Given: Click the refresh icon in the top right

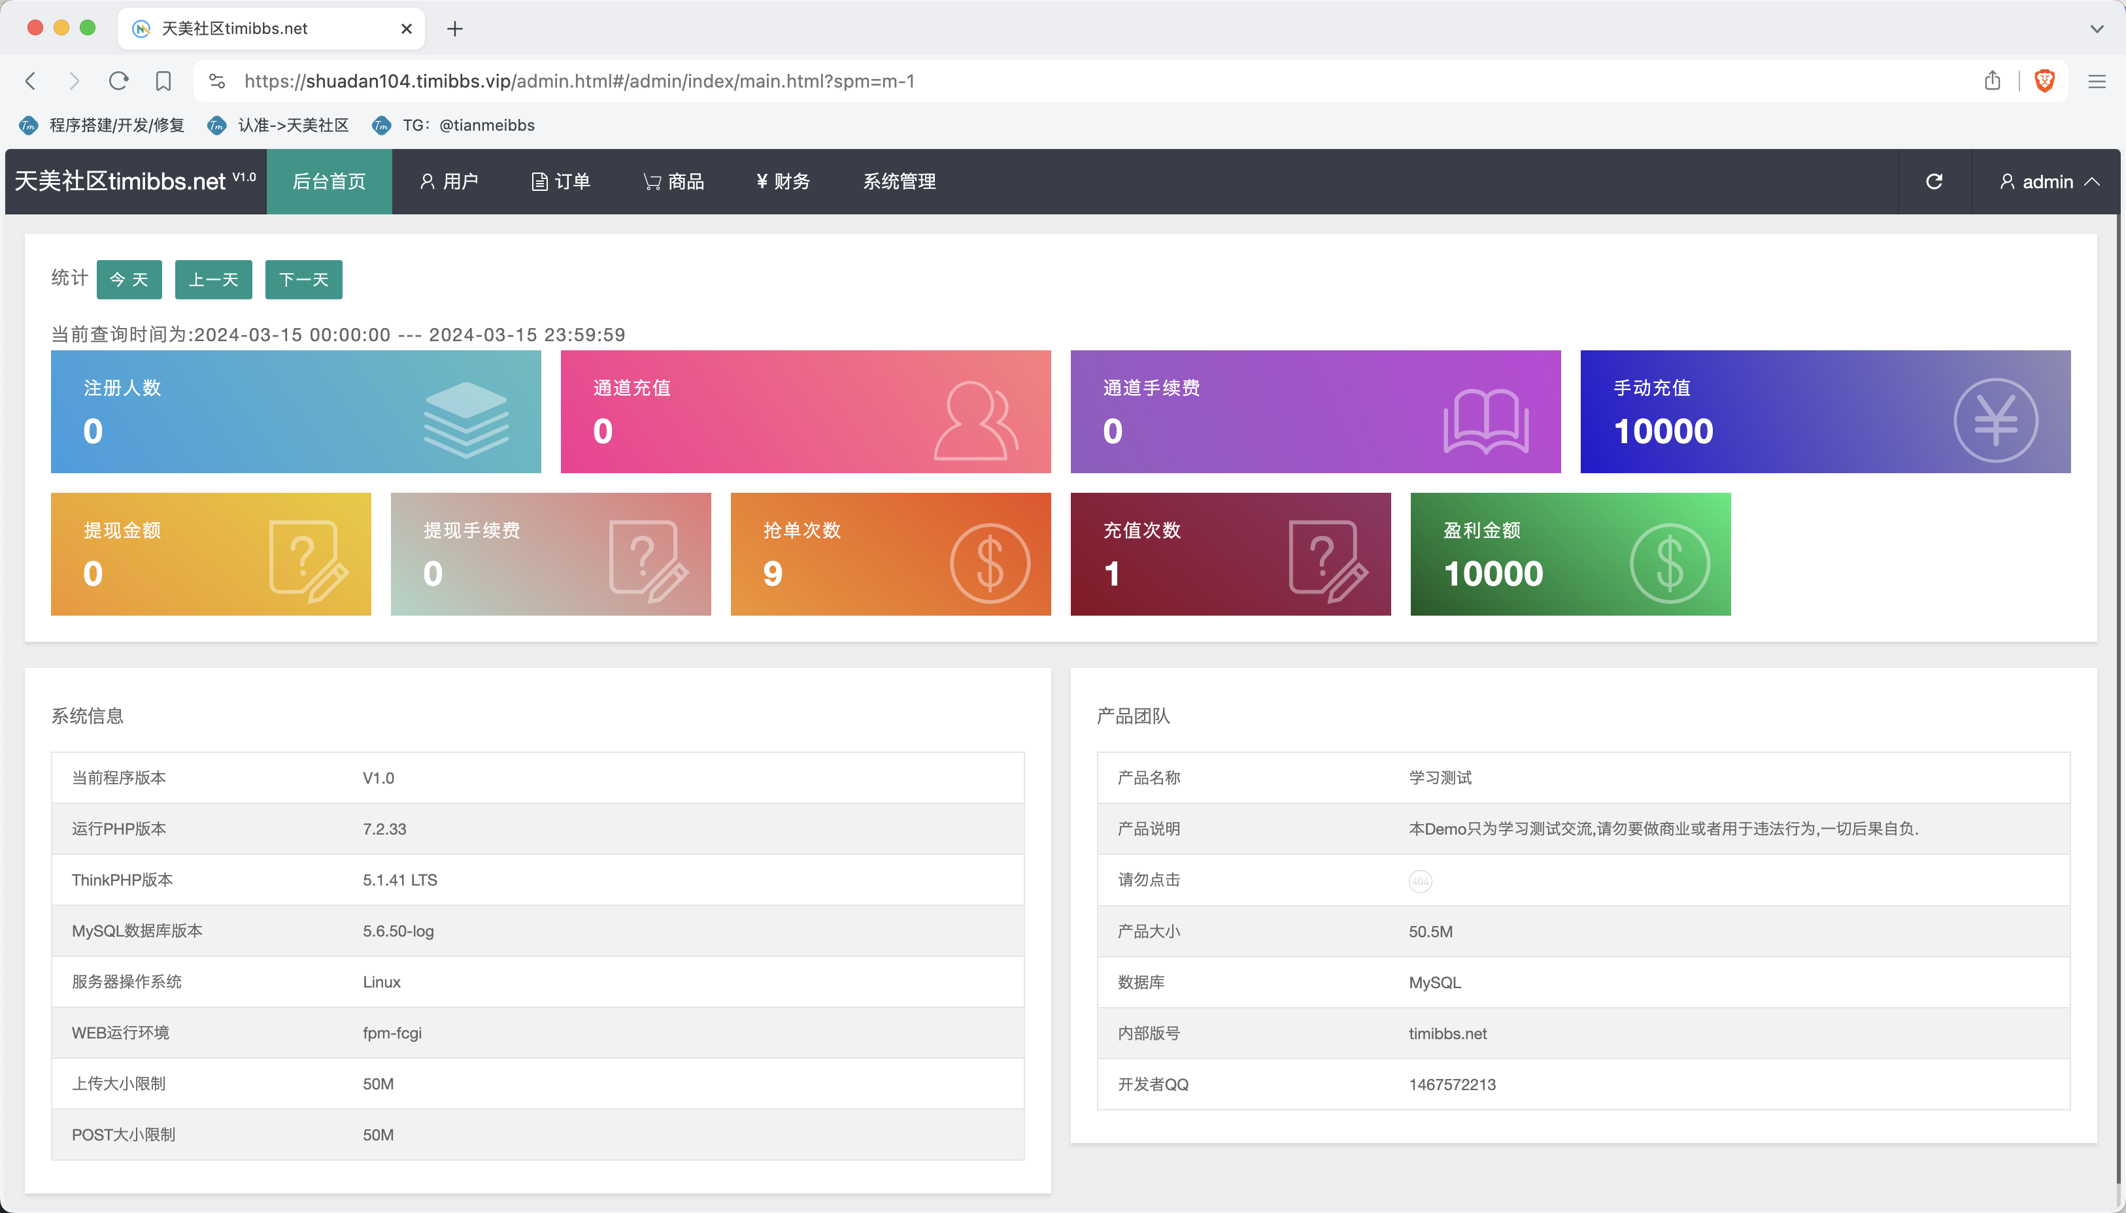Looking at the screenshot, I should [1933, 181].
